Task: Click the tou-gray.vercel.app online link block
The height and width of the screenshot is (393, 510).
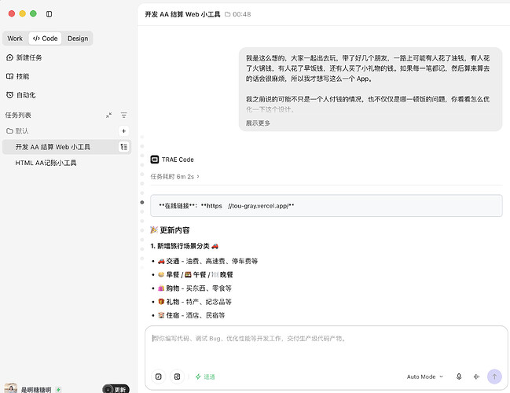Action: click(326, 206)
